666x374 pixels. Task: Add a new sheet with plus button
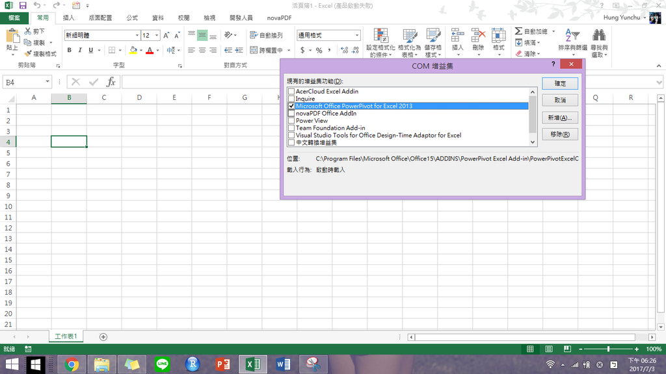click(x=103, y=337)
